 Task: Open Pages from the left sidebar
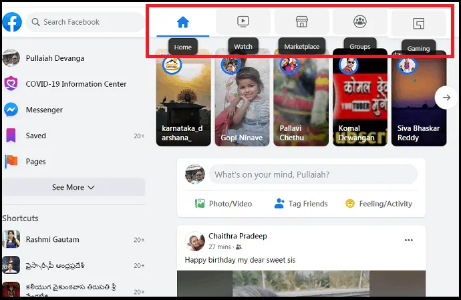click(35, 162)
